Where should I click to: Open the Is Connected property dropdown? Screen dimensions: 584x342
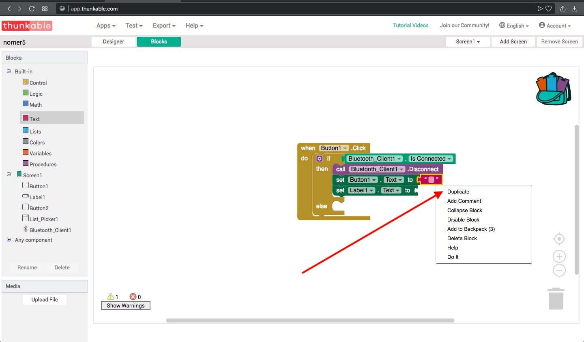431,159
